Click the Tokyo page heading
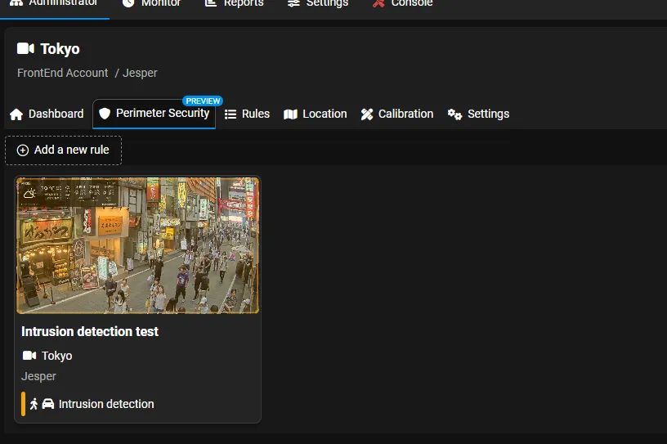Image resolution: width=667 pixels, height=444 pixels. click(x=60, y=49)
